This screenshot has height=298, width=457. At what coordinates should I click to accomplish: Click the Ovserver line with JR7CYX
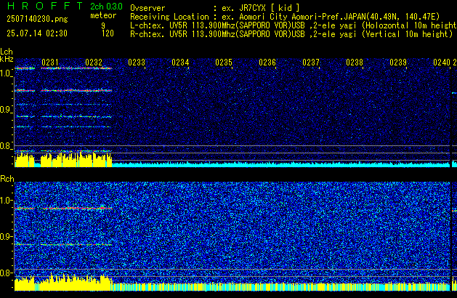[x=215, y=8]
